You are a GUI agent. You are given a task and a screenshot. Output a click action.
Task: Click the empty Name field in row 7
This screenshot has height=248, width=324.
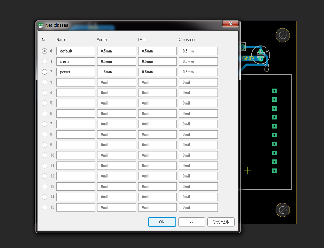coord(76,124)
